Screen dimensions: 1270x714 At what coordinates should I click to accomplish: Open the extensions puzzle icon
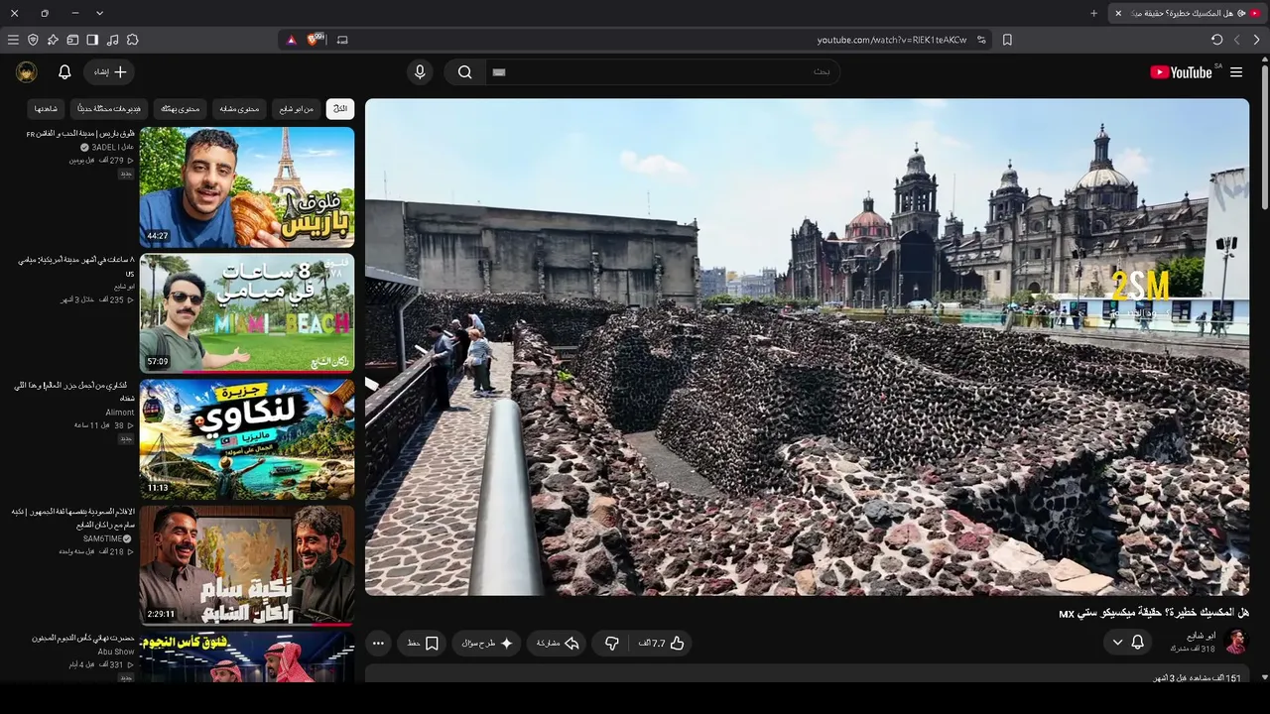132,40
